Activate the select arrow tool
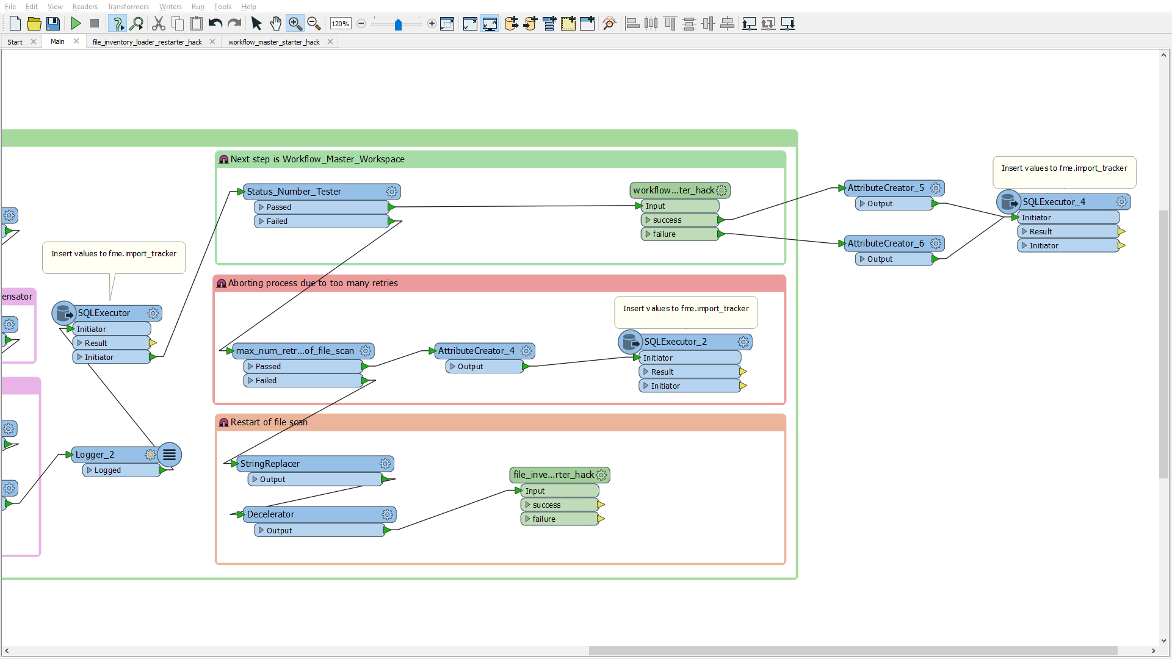 [x=256, y=24]
